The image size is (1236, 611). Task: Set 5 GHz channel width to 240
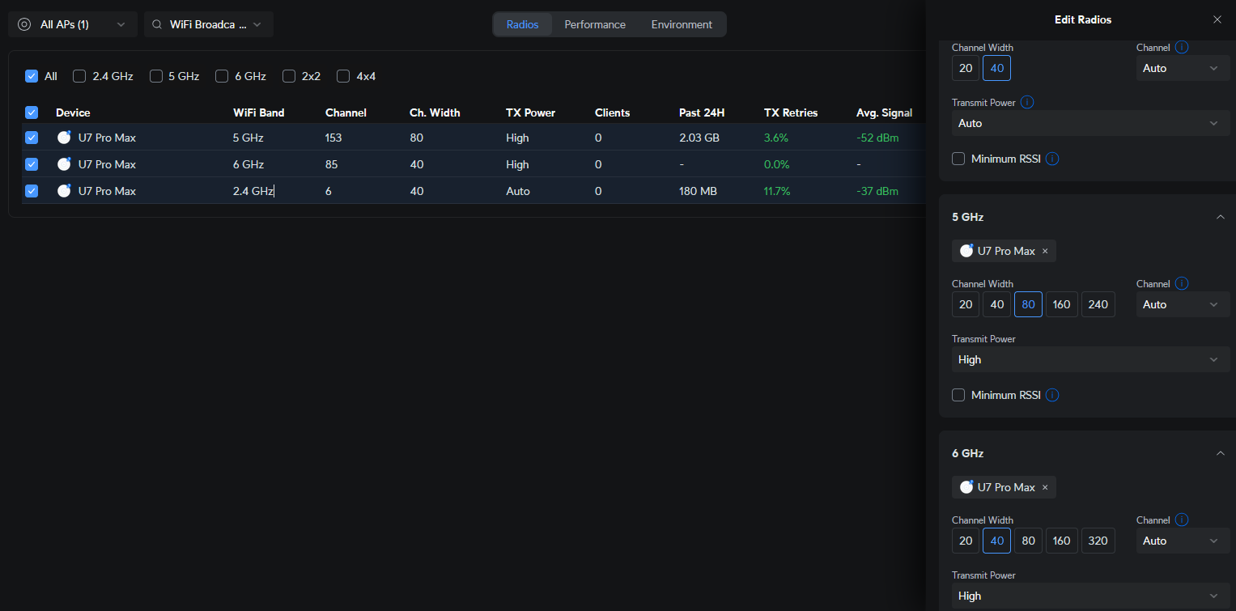[1098, 304]
